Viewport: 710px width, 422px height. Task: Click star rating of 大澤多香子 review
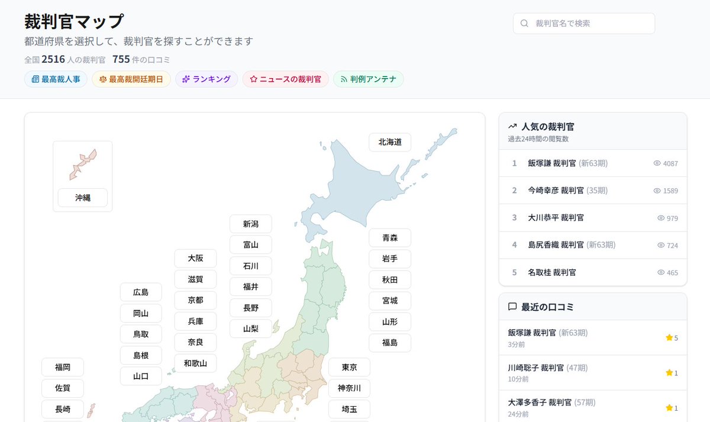[x=672, y=408]
